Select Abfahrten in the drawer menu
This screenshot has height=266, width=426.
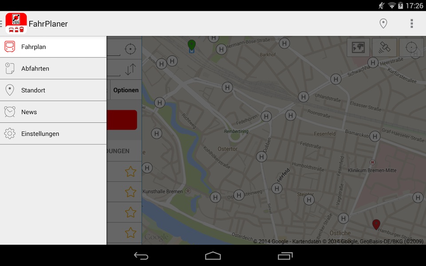53,68
